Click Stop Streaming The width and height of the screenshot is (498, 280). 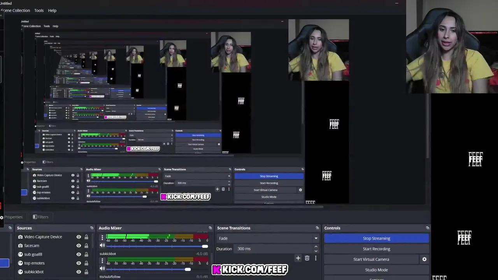coord(376,238)
